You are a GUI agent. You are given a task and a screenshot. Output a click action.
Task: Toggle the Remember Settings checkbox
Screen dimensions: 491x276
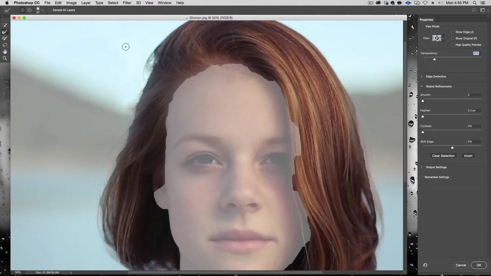click(422, 177)
